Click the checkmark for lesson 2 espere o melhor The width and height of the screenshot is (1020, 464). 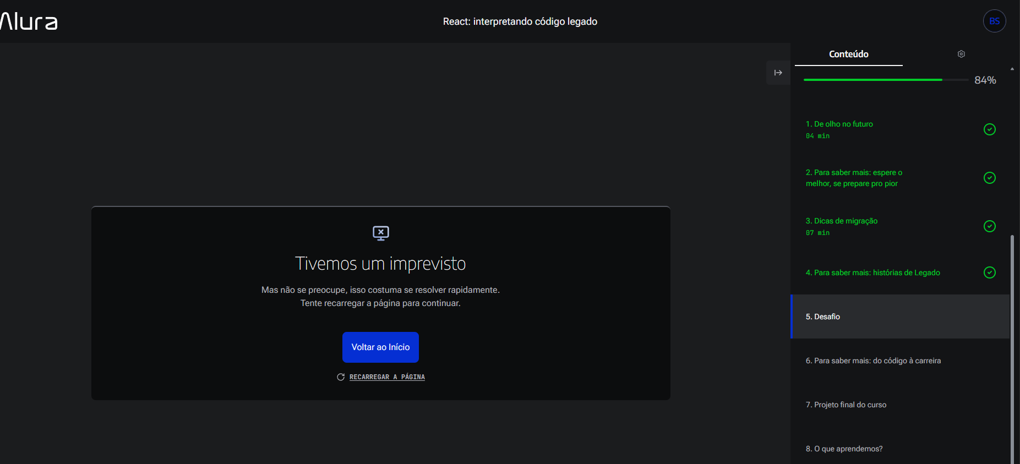(989, 178)
